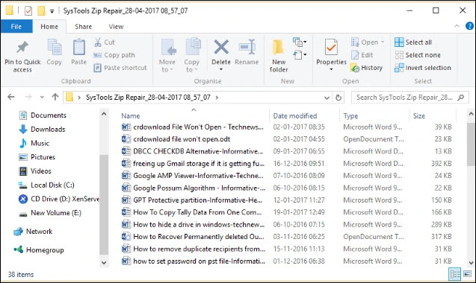The image size is (476, 283).
Task: Switch to the Share ribbon tab
Action: click(x=84, y=27)
